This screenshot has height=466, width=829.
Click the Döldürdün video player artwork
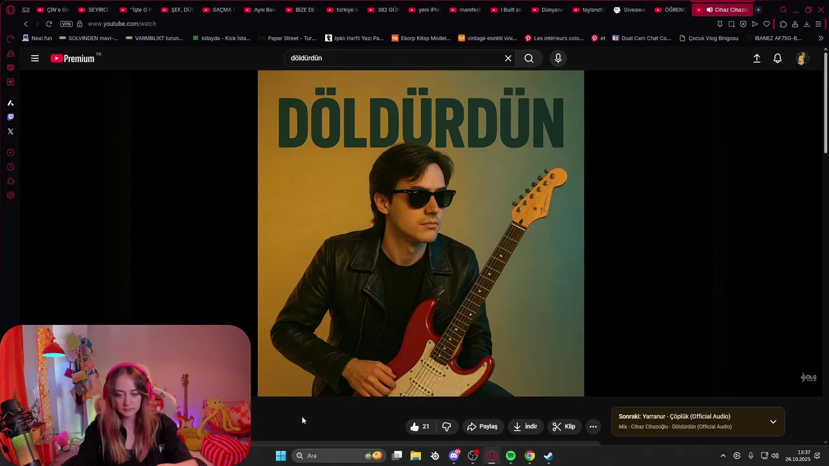pyautogui.click(x=421, y=233)
